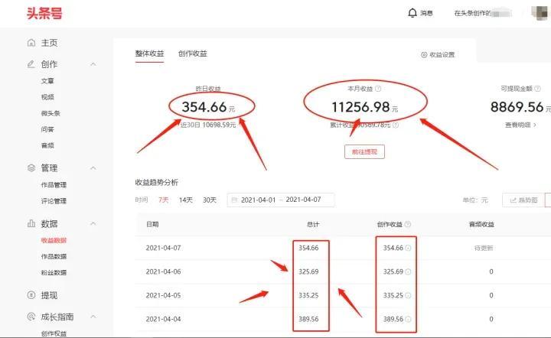
Task: Select the 14天 time range option
Action: pos(185,200)
